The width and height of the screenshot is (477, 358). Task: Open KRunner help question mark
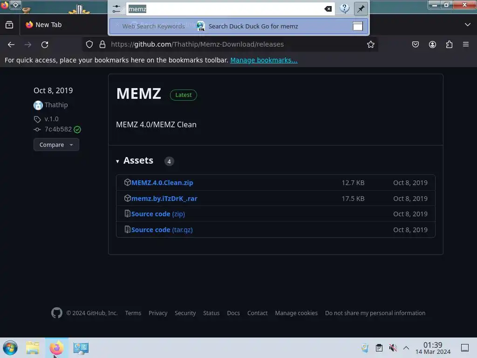344,8
